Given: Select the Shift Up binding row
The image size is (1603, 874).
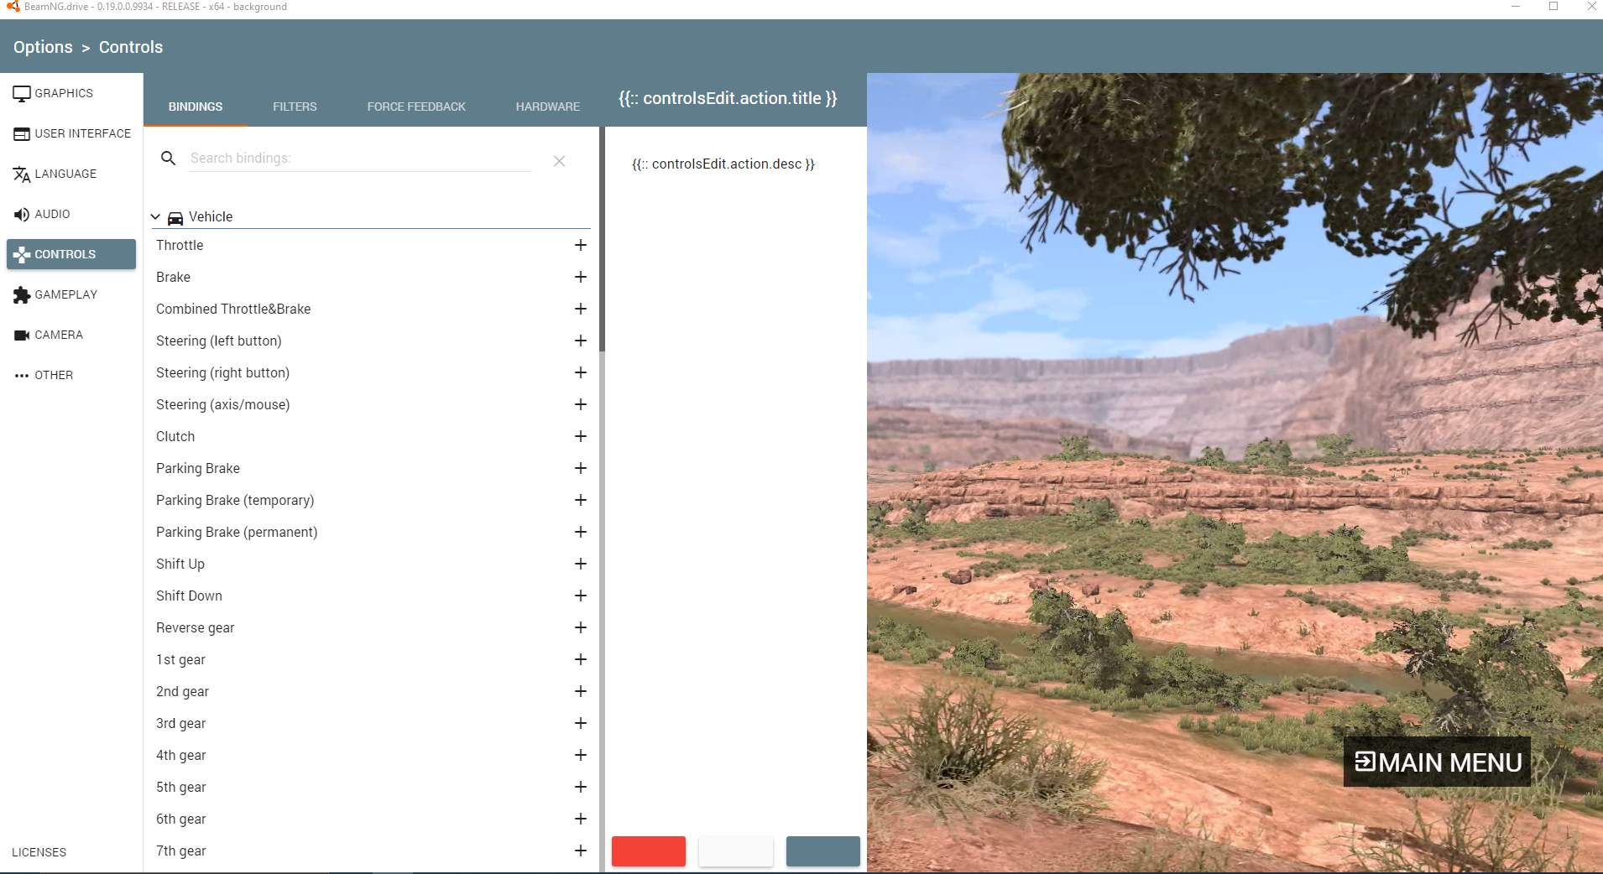Looking at the screenshot, I should [x=371, y=564].
